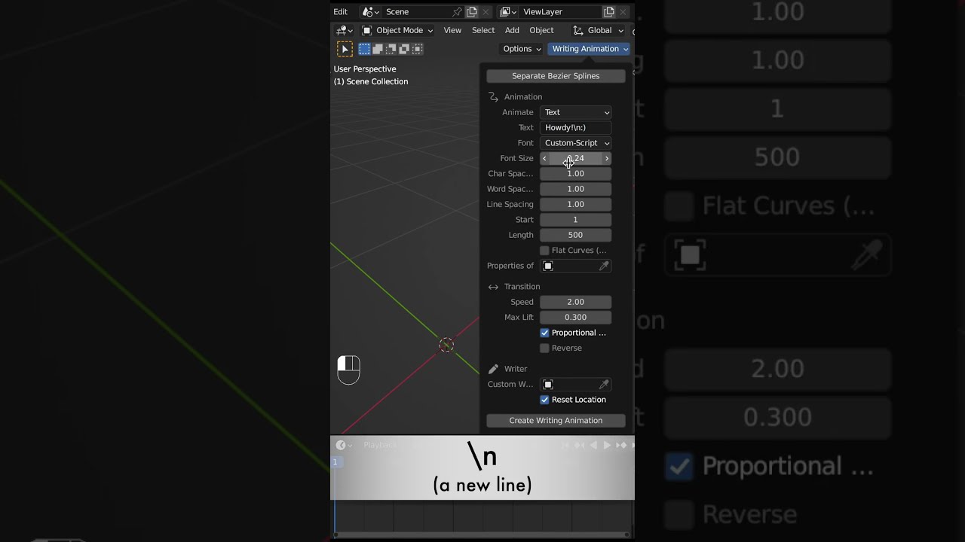Screen dimensions: 965x542
Task: Uncheck the Proportional checkbox
Action: tap(544, 333)
